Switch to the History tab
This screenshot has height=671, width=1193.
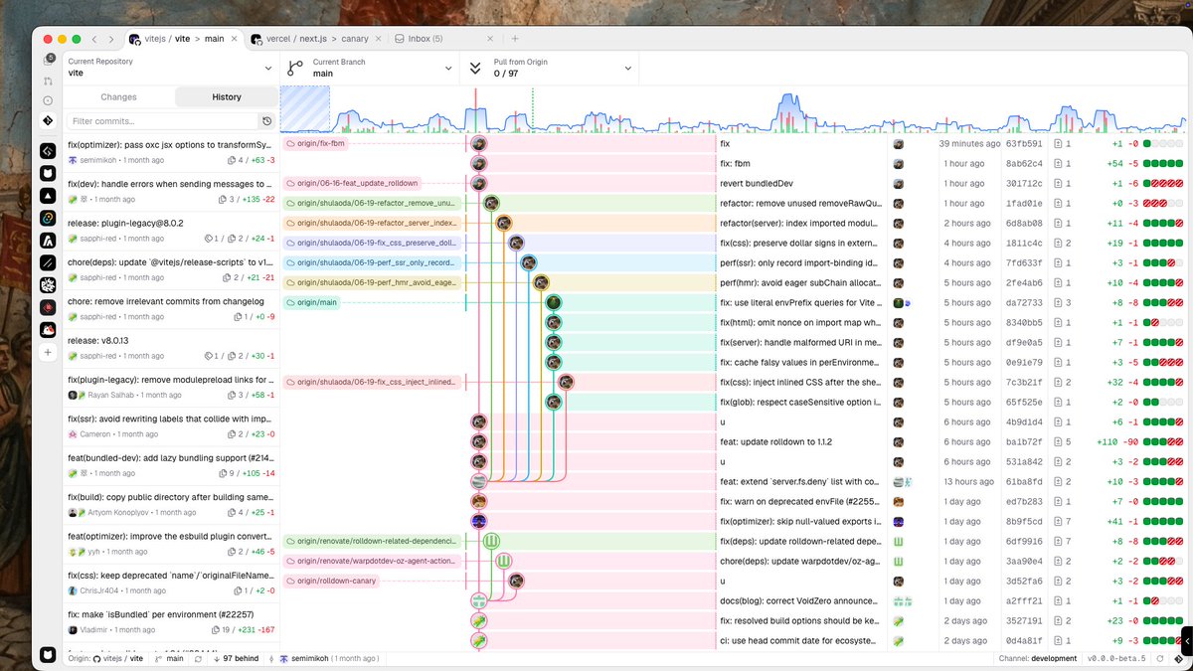(227, 96)
